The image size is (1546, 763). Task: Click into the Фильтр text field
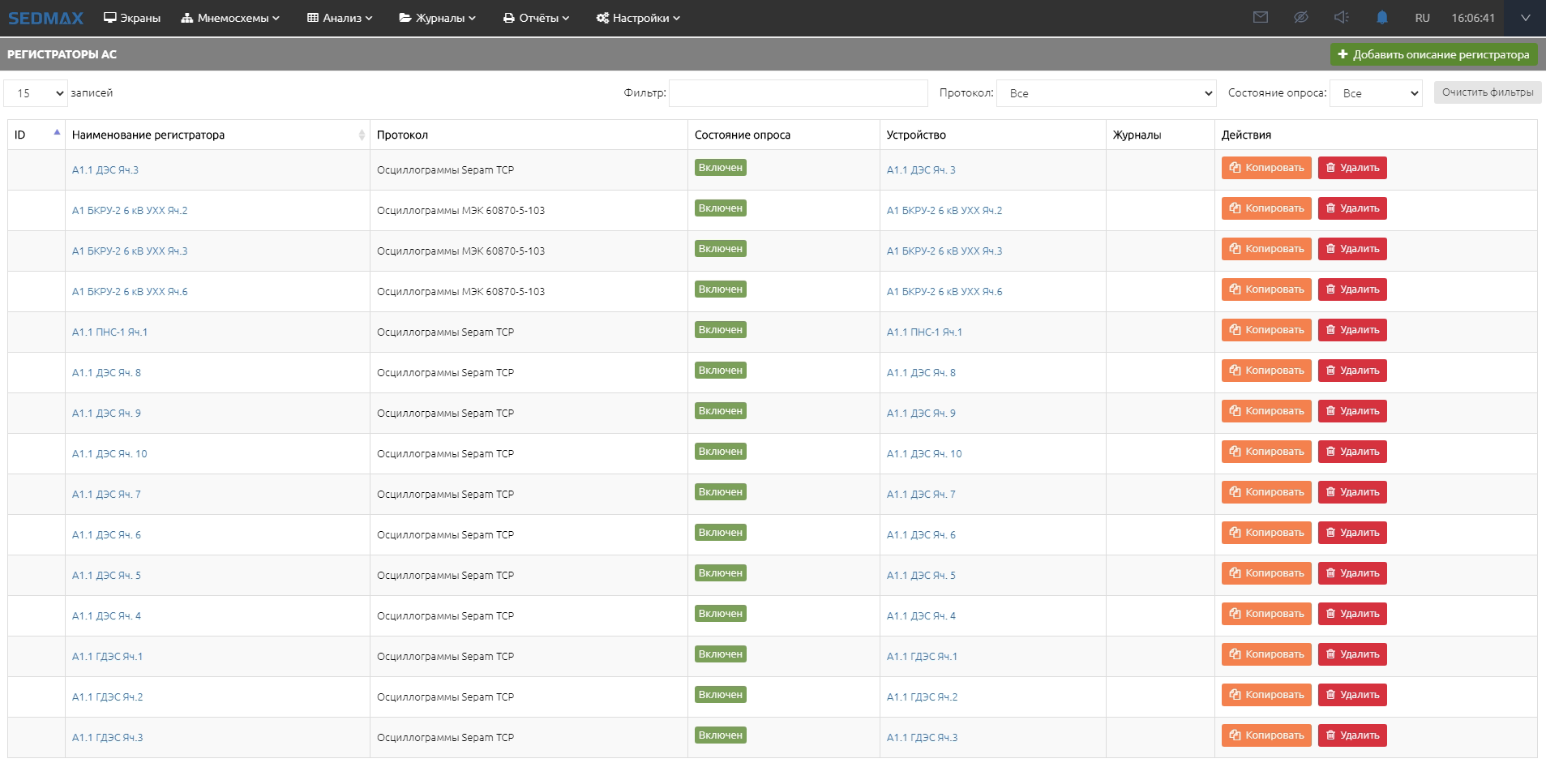tap(798, 93)
